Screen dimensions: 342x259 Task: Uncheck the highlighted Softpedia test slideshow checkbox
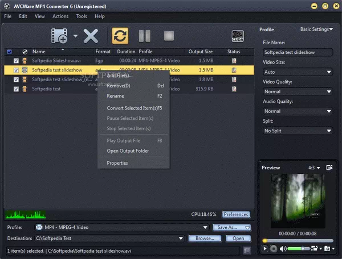click(16, 70)
